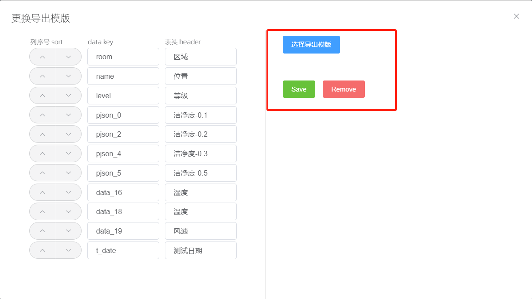This screenshot has width=532, height=299.
Task: Edit the room data key field
Action: 123,57
